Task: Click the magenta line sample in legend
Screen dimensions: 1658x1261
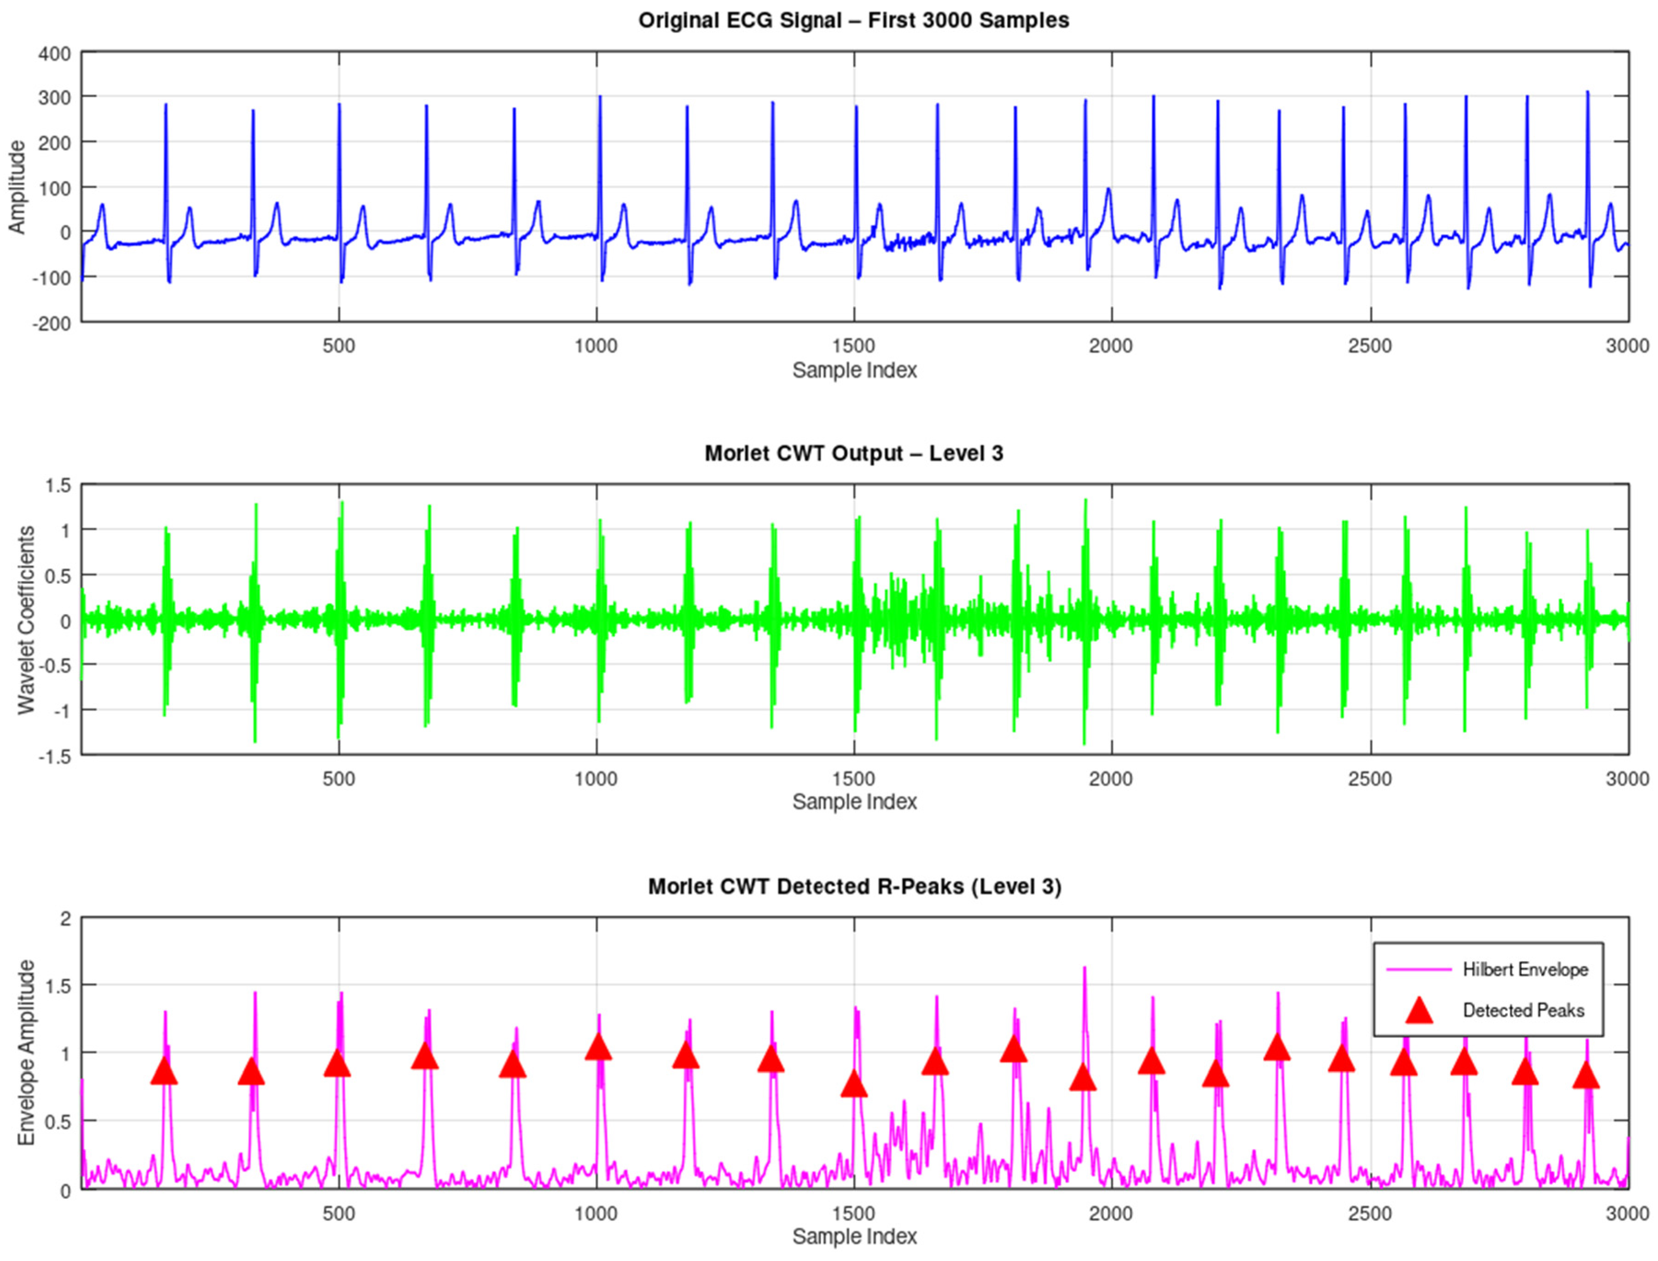Action: coord(1419,970)
